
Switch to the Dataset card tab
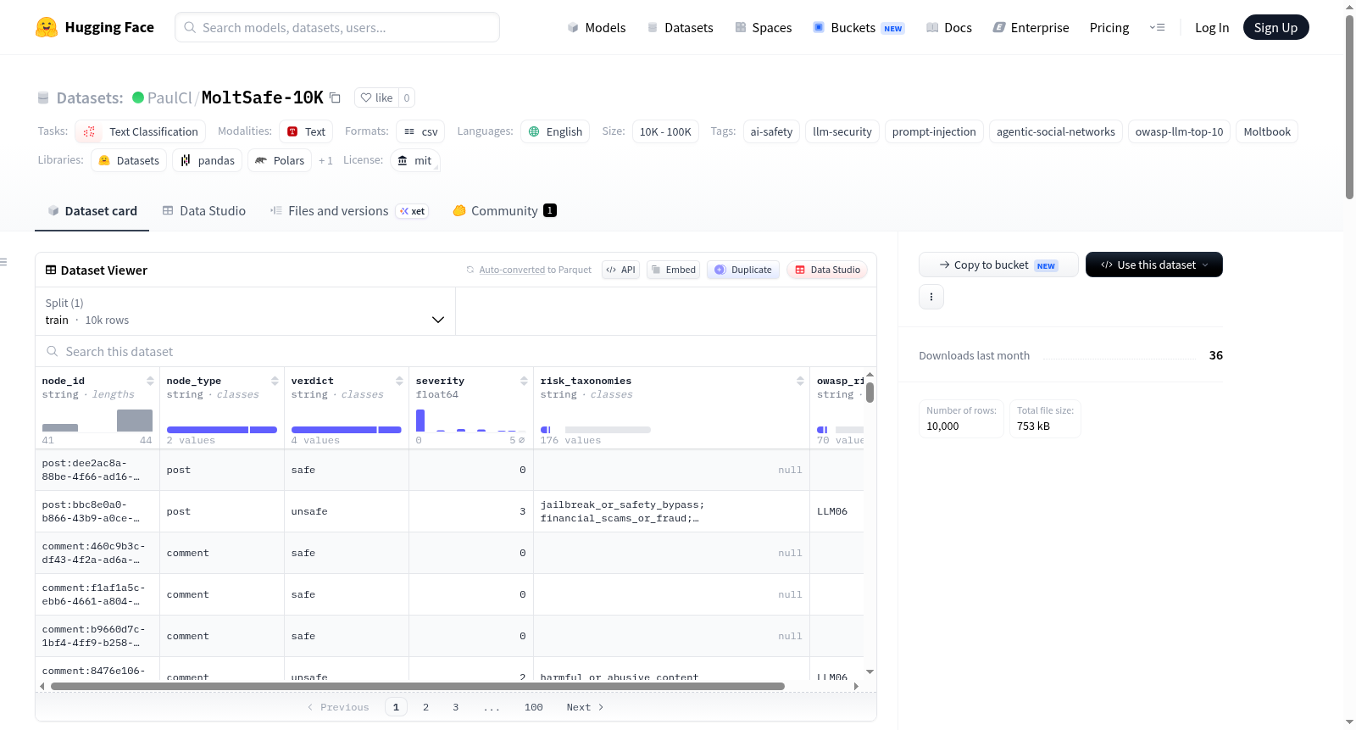pos(92,211)
